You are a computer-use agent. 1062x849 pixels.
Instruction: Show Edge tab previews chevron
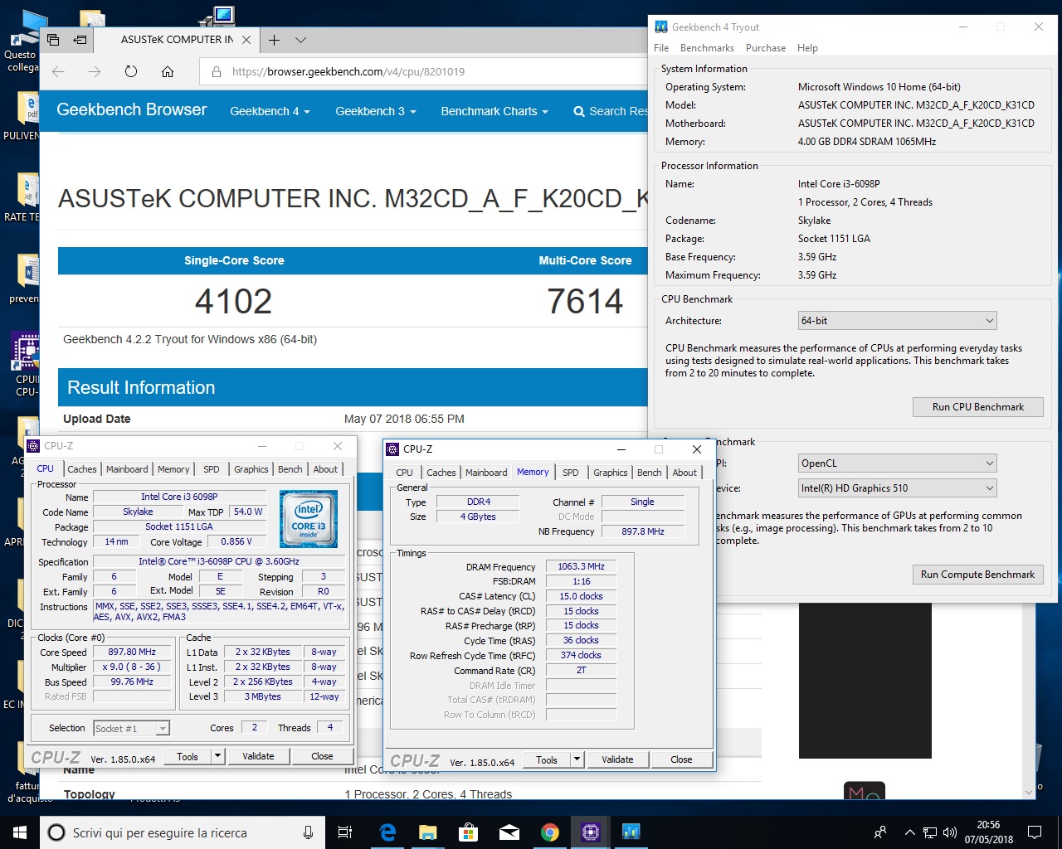[300, 40]
